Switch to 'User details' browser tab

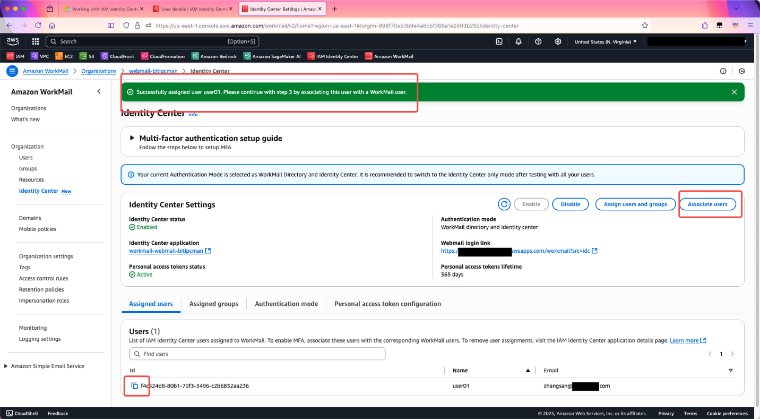[x=192, y=9]
